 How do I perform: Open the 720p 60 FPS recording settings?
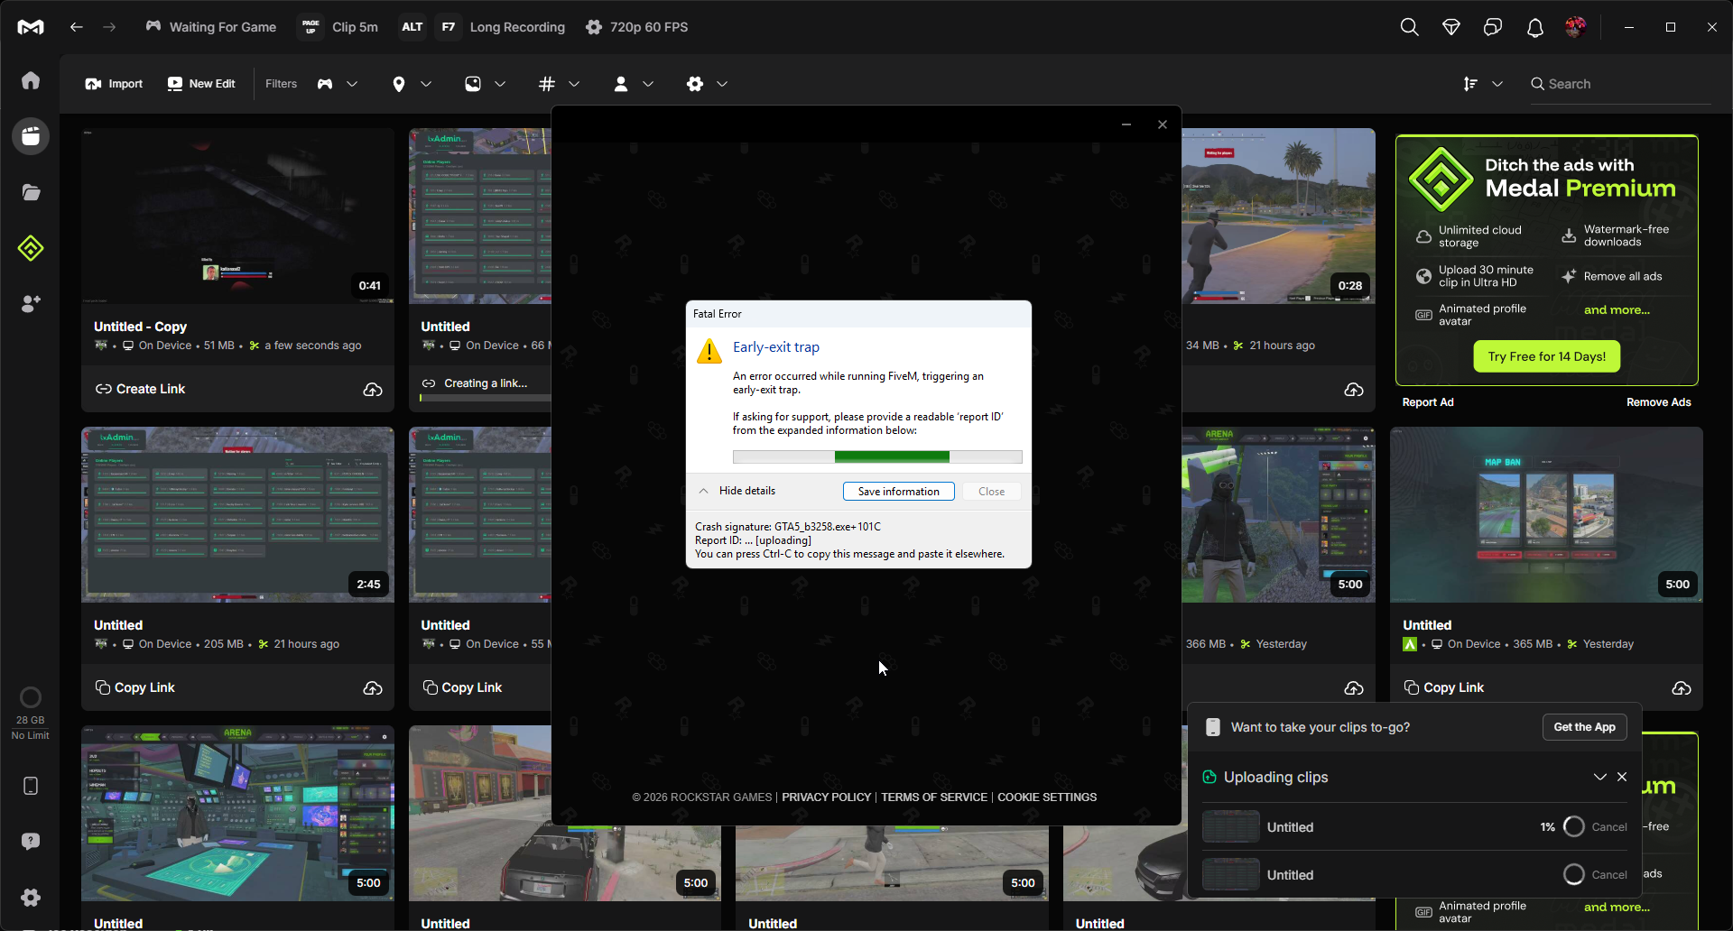[636, 27]
